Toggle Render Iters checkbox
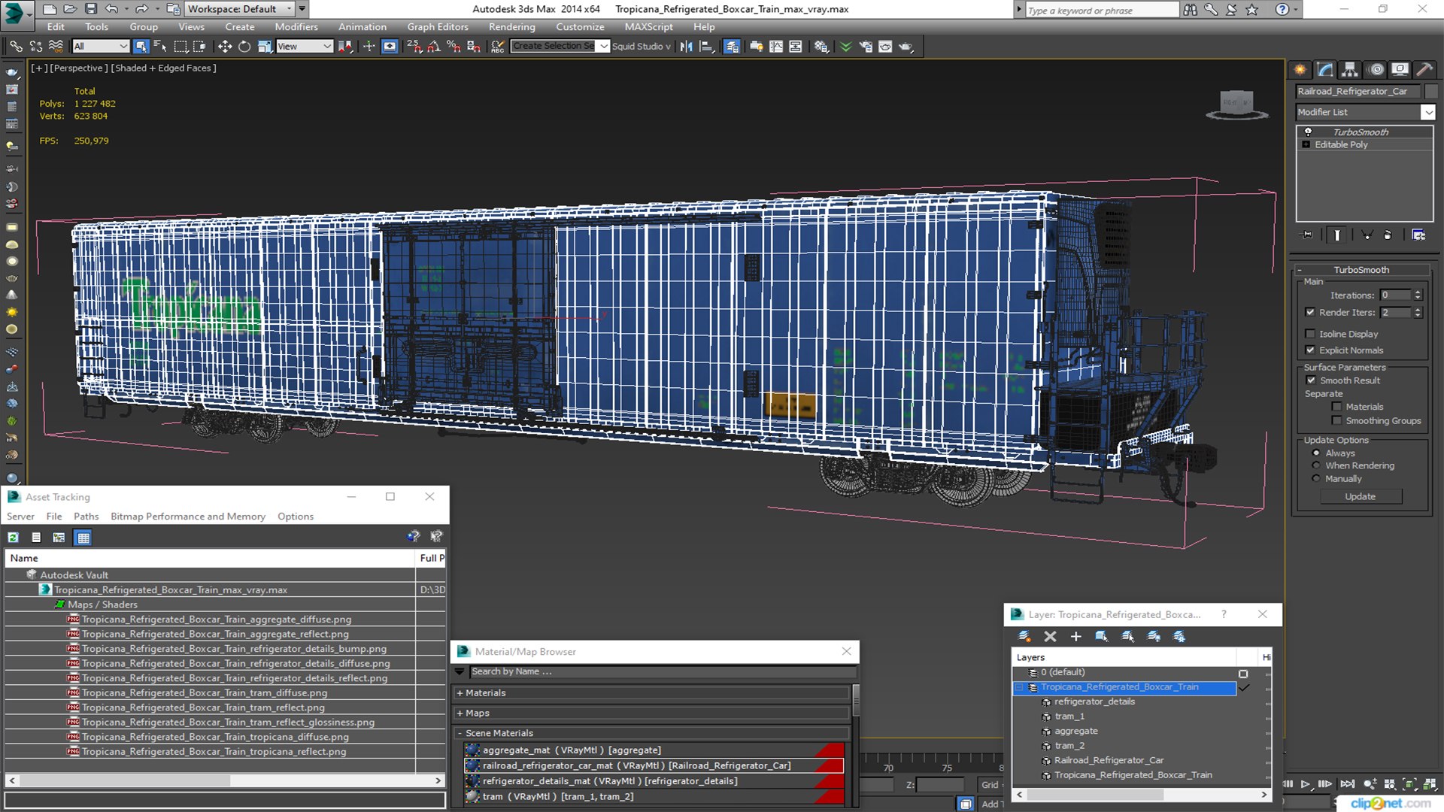This screenshot has width=1444, height=812. [x=1310, y=312]
